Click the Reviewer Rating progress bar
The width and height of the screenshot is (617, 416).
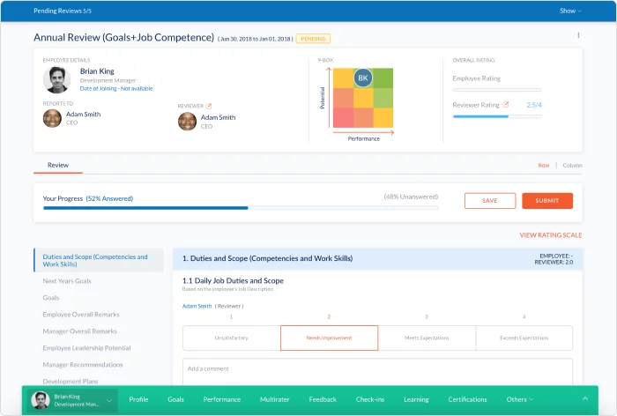497,116
